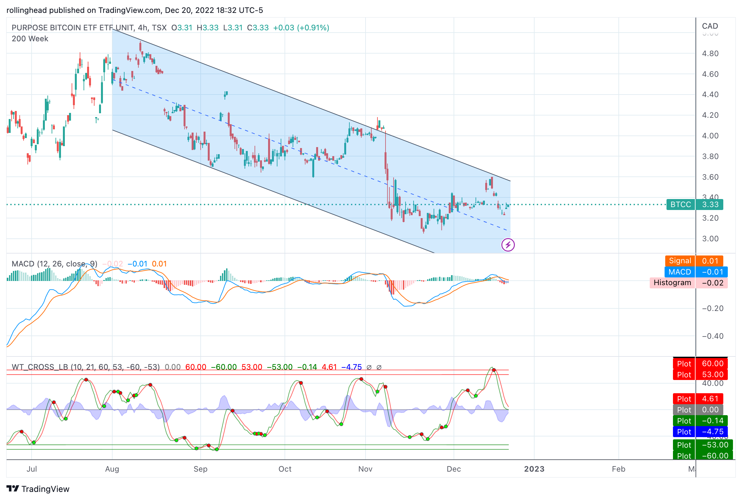Click the Jul label on time axis

[32, 469]
